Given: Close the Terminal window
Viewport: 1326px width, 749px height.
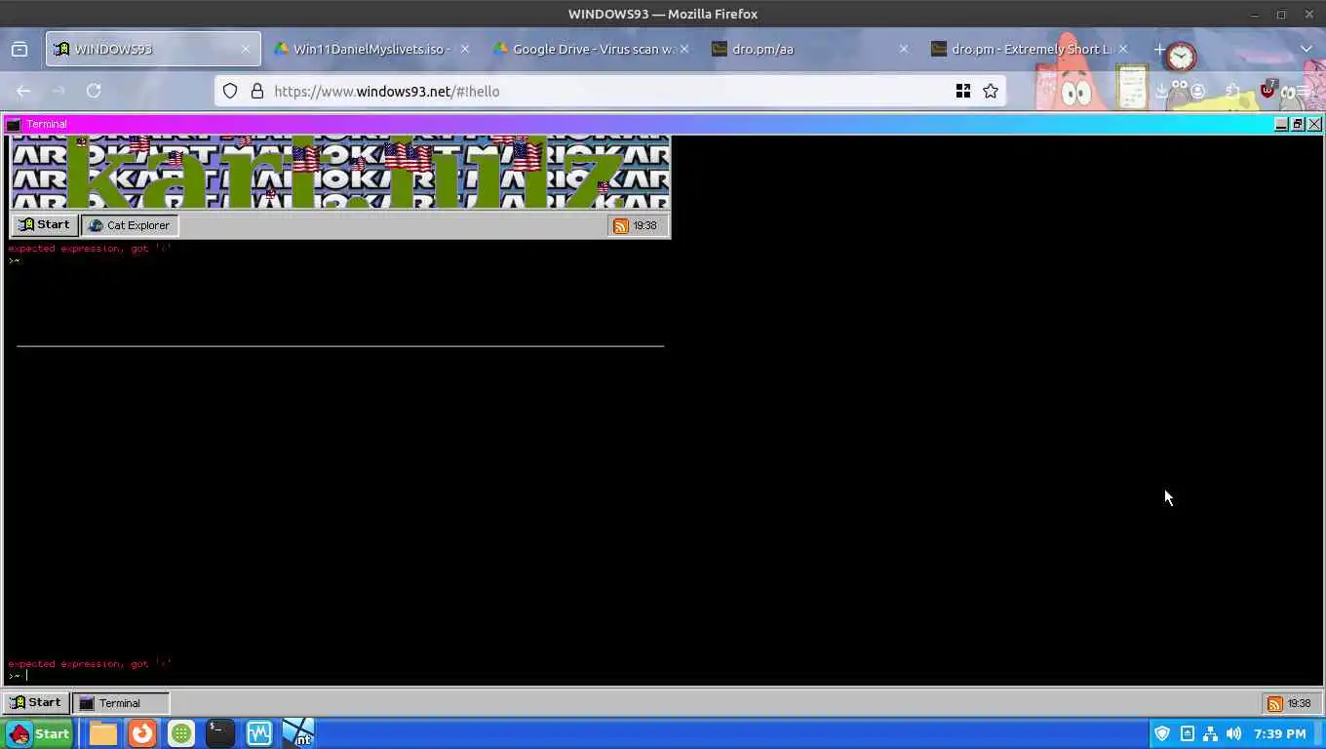Looking at the screenshot, I should coord(1314,124).
